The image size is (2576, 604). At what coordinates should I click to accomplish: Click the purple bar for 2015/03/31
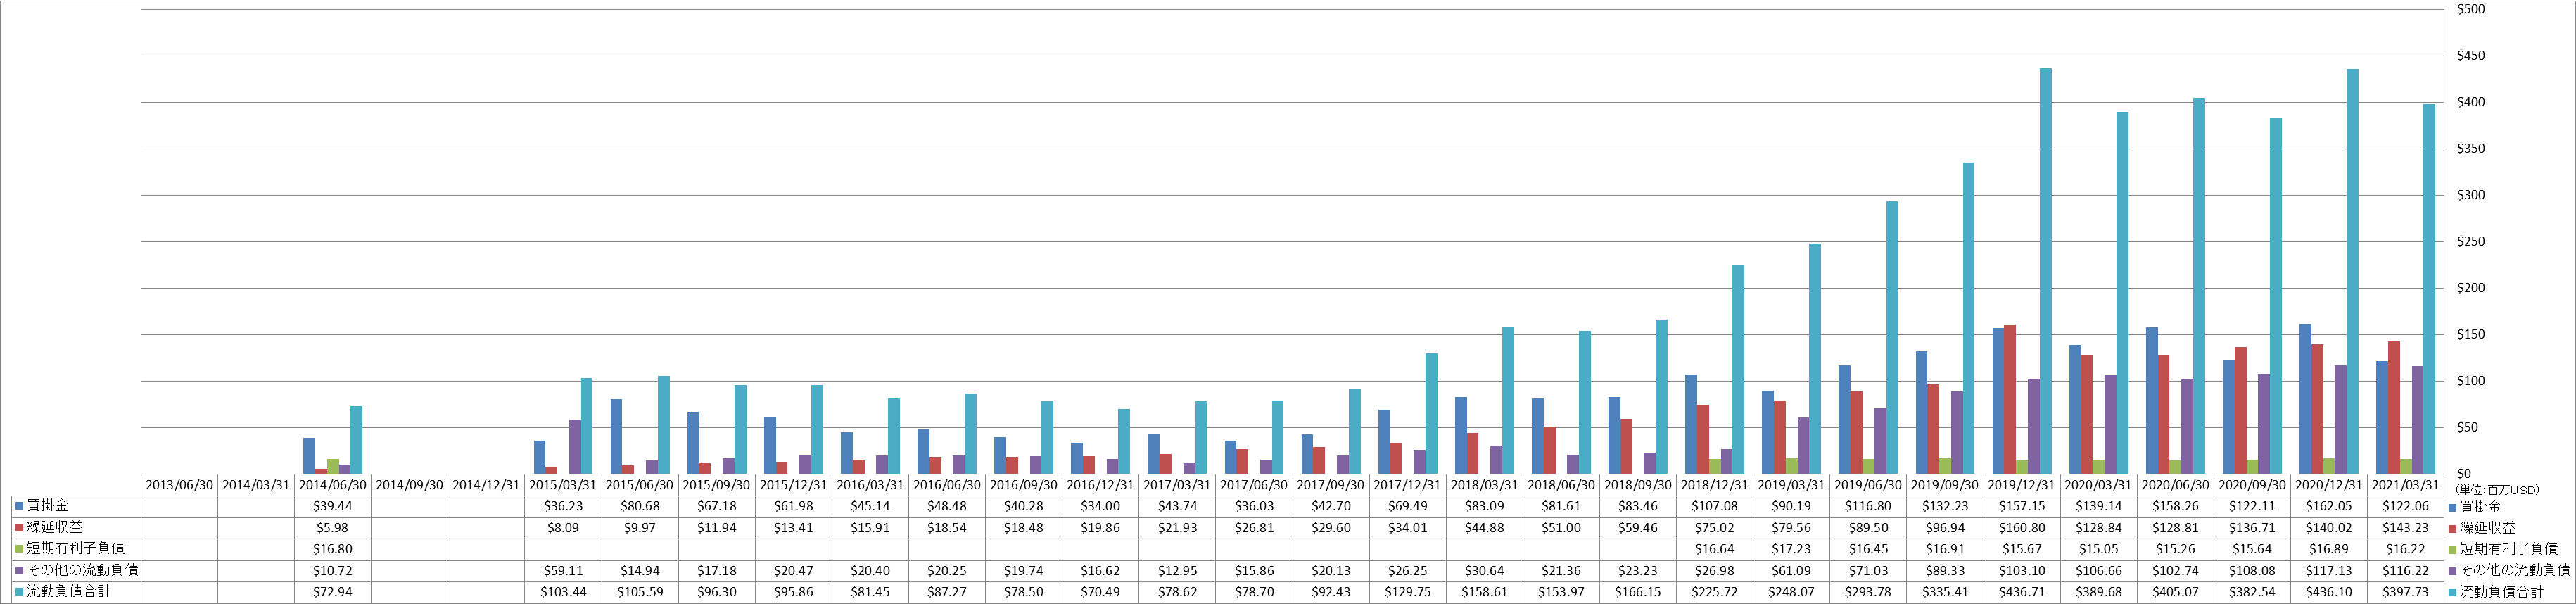tap(575, 447)
